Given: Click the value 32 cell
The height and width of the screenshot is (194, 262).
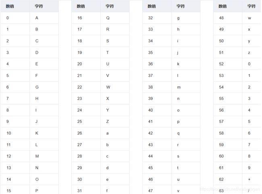Looking at the screenshot, I should [x=157, y=18].
